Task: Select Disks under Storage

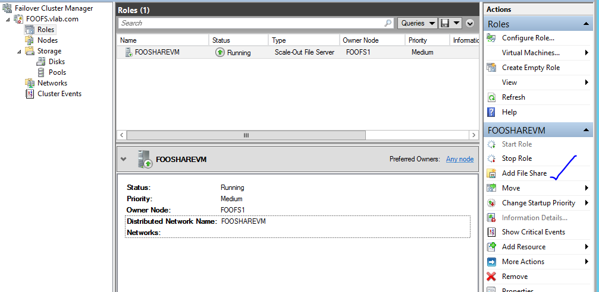Action: 57,61
